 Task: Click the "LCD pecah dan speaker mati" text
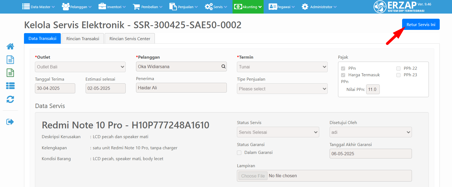120,137
